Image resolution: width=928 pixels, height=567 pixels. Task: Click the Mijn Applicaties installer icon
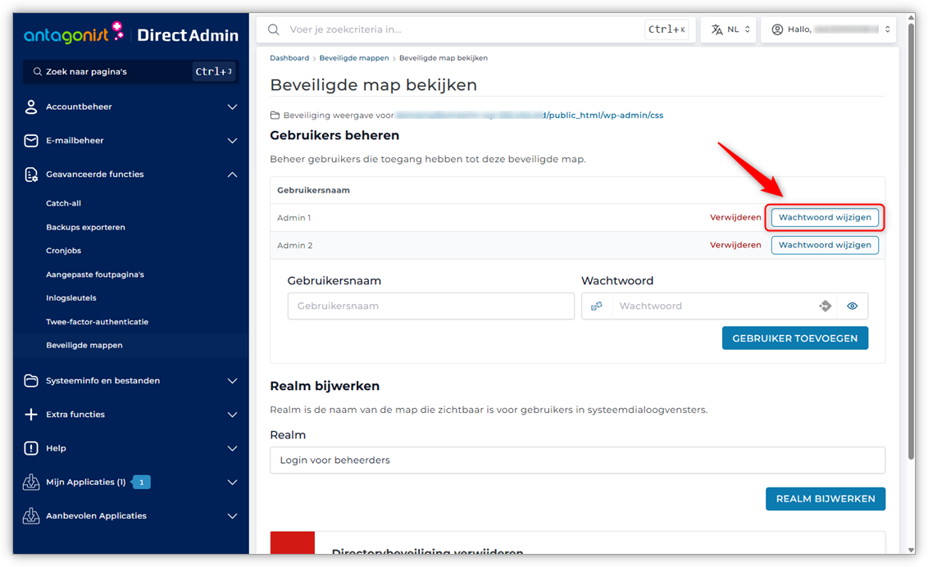click(31, 483)
